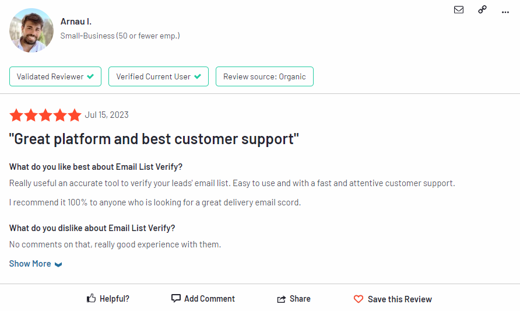Click the five-star rating

pos(45,115)
